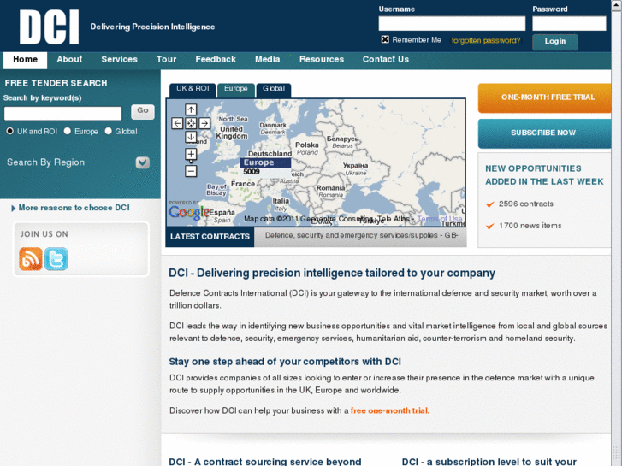Pan the map right

click(x=204, y=123)
